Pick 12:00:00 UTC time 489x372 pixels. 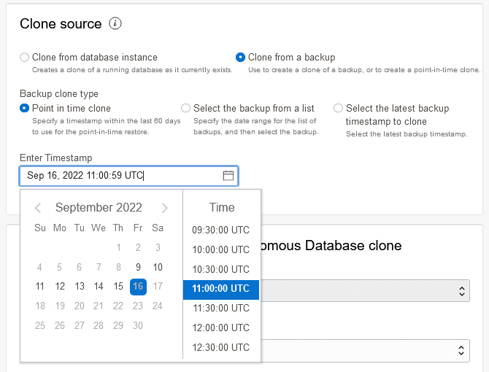click(221, 328)
